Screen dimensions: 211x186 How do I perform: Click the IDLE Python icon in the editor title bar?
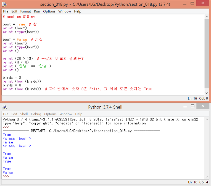[4, 4]
